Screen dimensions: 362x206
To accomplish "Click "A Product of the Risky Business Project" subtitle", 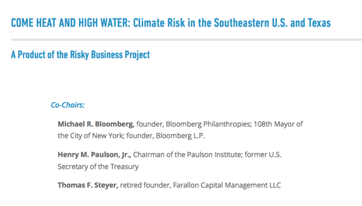I will coord(81,55).
